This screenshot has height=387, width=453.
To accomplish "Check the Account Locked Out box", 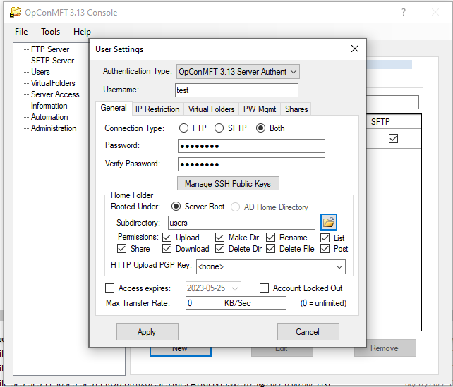I will point(265,288).
